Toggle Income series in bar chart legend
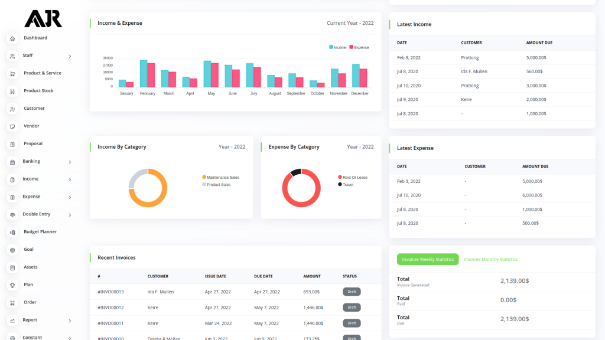 [x=337, y=47]
